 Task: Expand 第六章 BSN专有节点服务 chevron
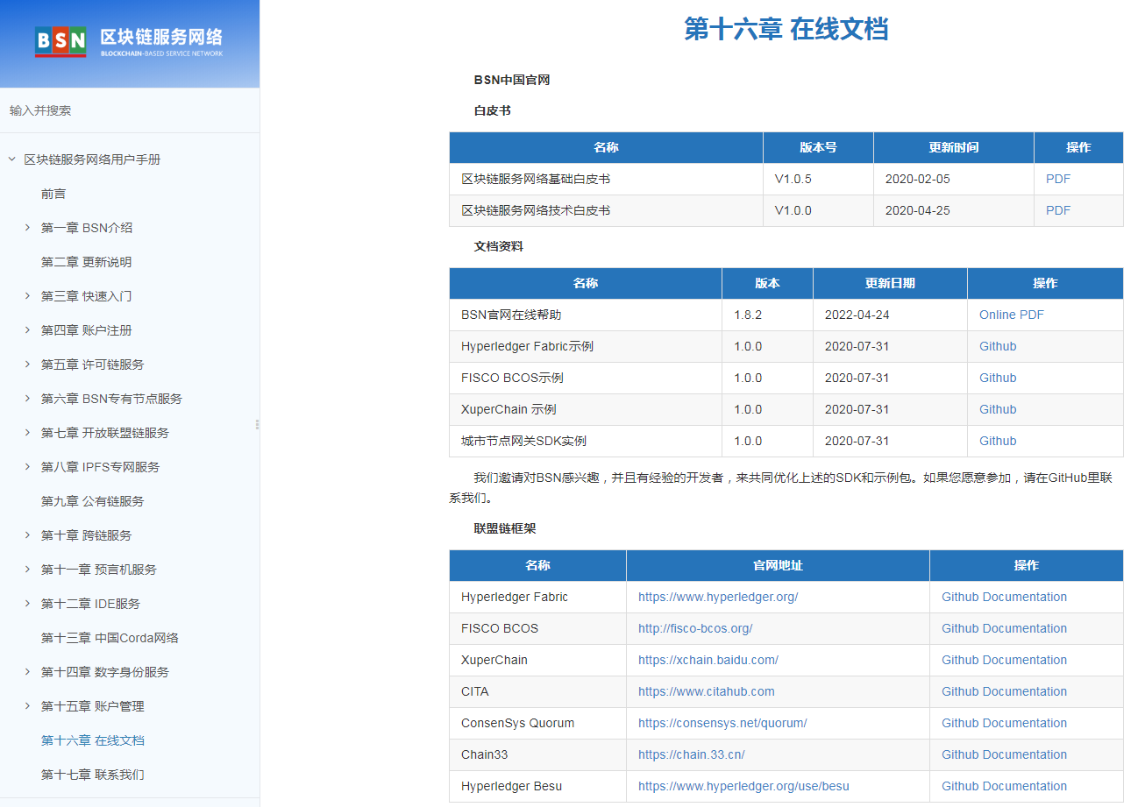coord(28,399)
